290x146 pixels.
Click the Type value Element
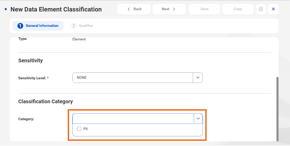[x=79, y=39]
